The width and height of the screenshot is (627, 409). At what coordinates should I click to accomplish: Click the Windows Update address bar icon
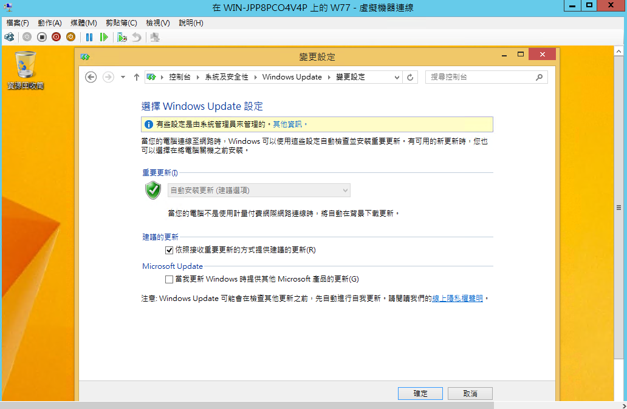(x=151, y=77)
